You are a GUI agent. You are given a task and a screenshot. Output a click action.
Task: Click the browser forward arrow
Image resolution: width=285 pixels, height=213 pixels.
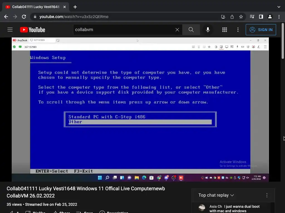tap(15, 17)
